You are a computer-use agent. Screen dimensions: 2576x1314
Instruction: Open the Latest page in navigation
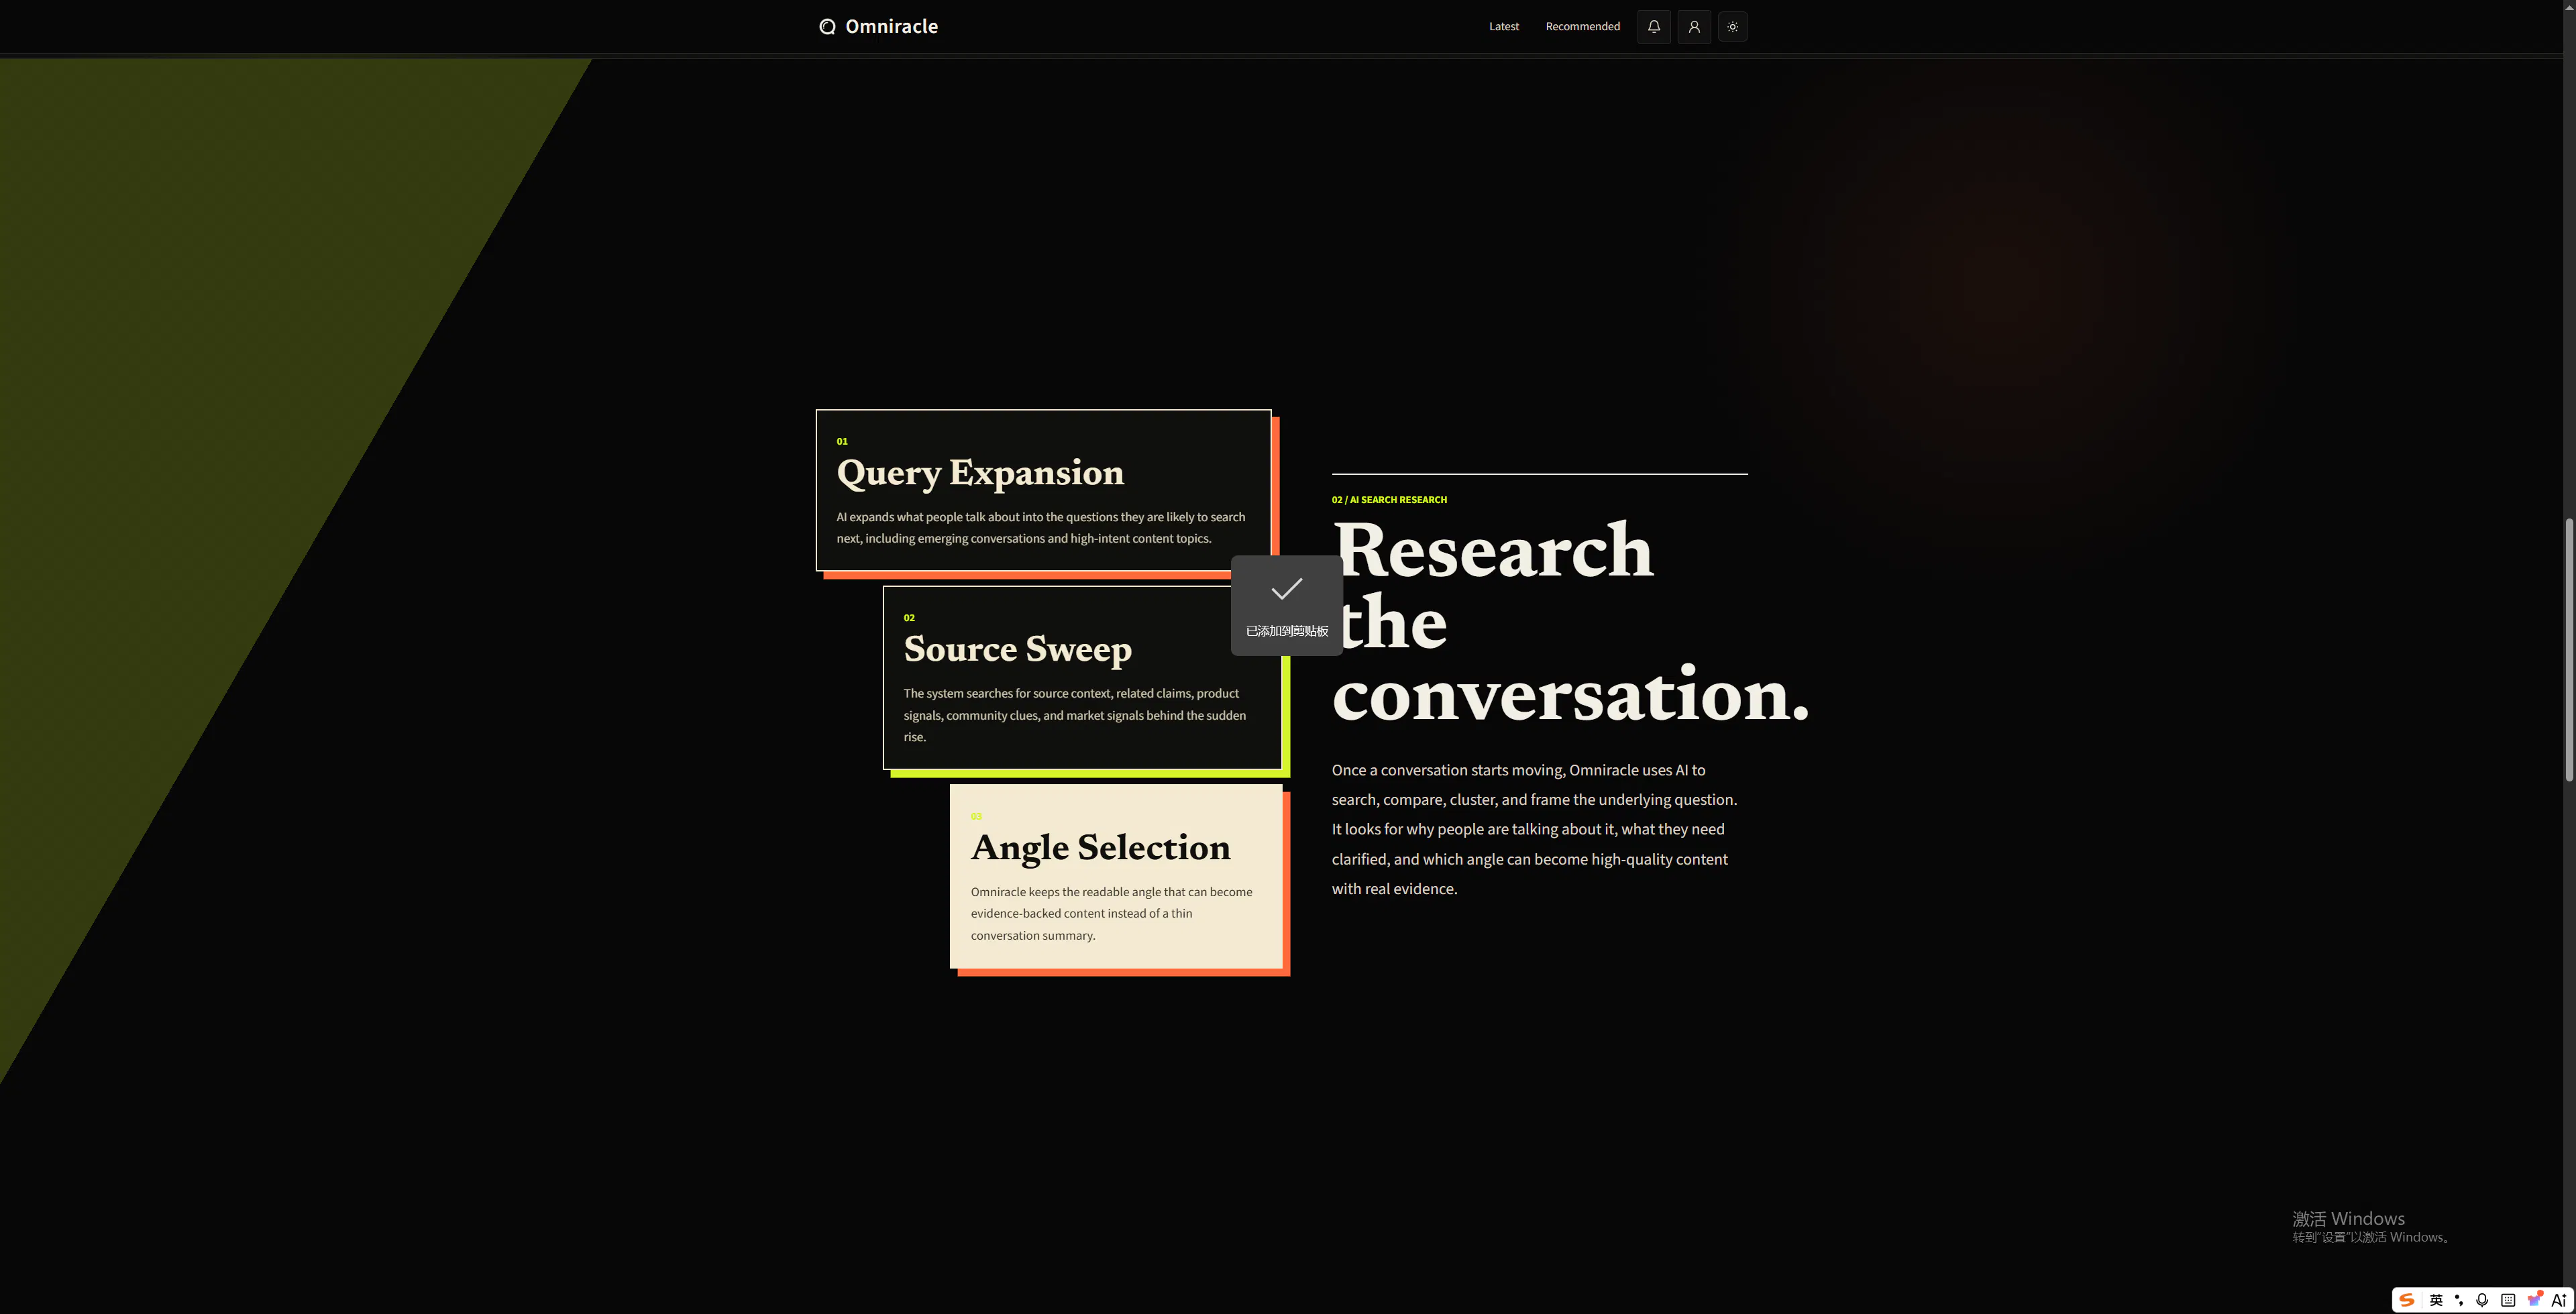coord(1503,27)
